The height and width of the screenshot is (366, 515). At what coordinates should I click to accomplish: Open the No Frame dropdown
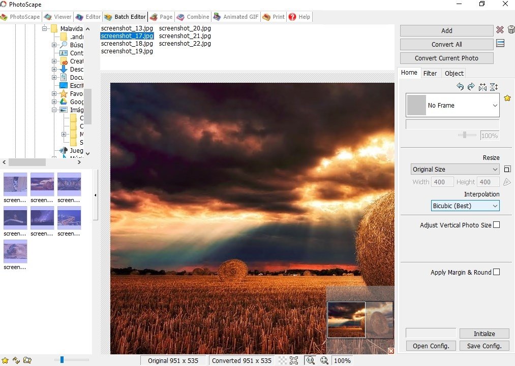coord(452,105)
